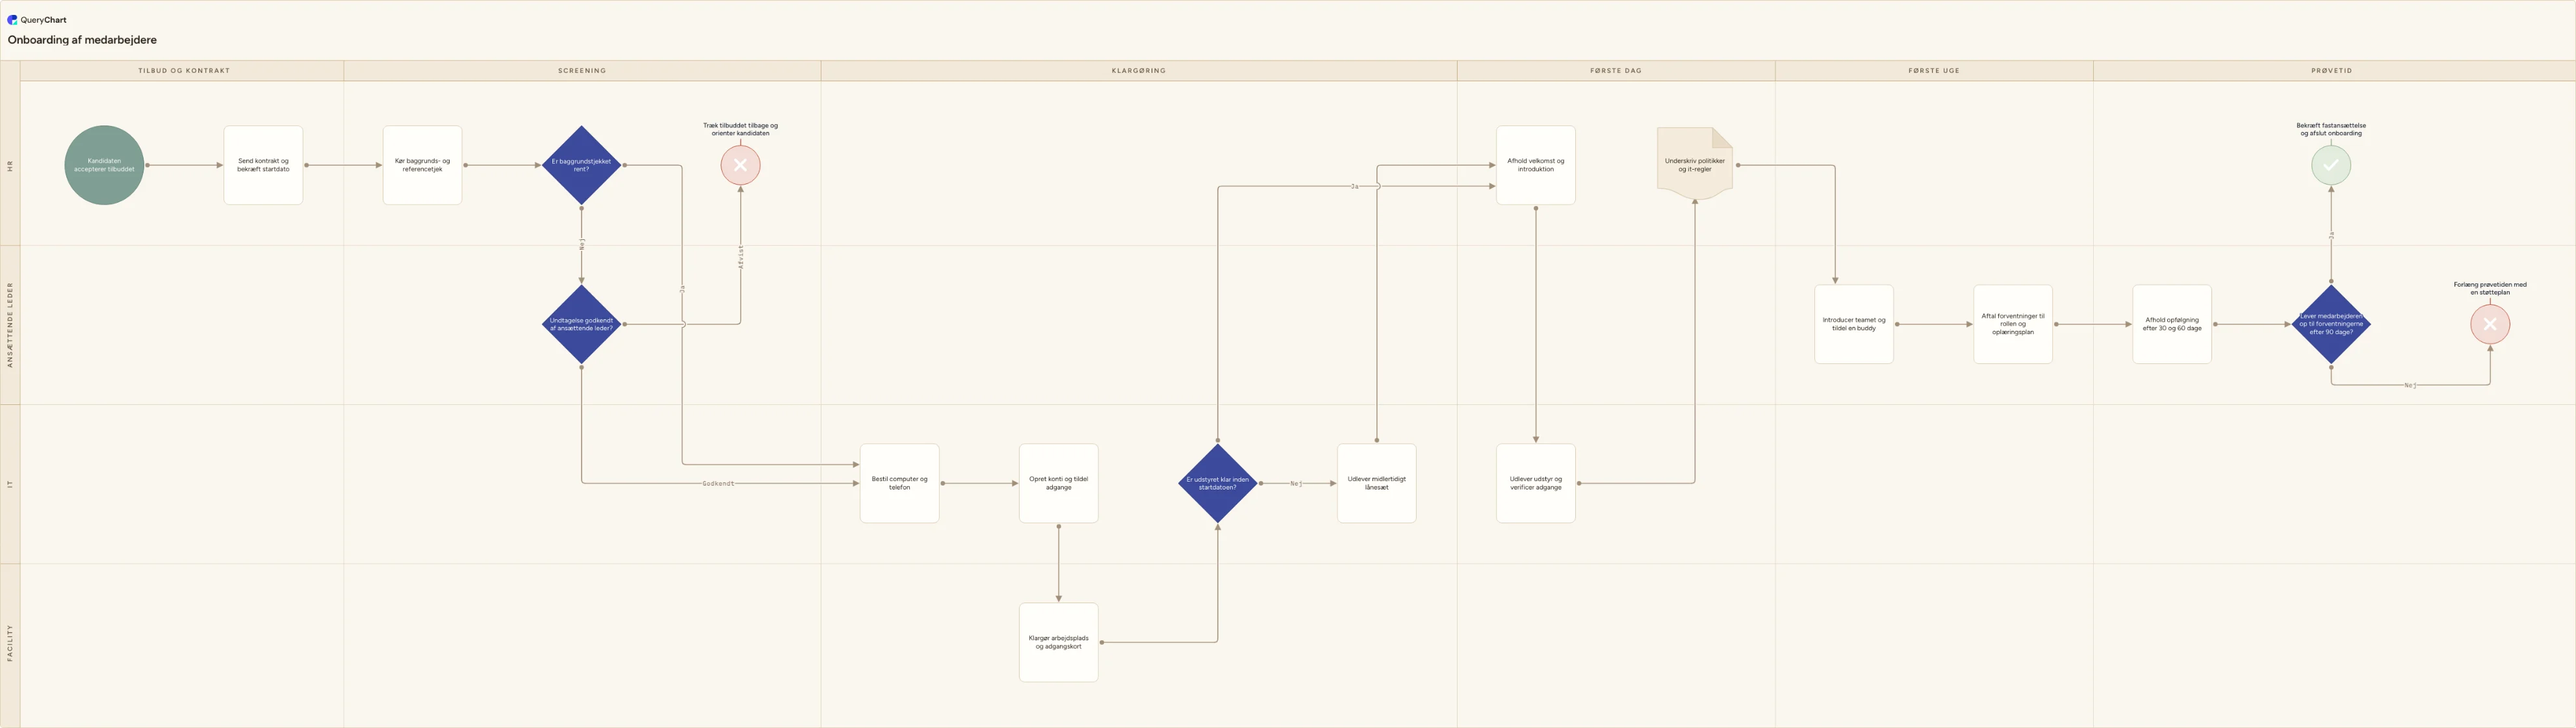Click the green checkmark end node 'Bekræft fastansættelse'
The width and height of the screenshot is (2576, 728).
pos(2331,165)
